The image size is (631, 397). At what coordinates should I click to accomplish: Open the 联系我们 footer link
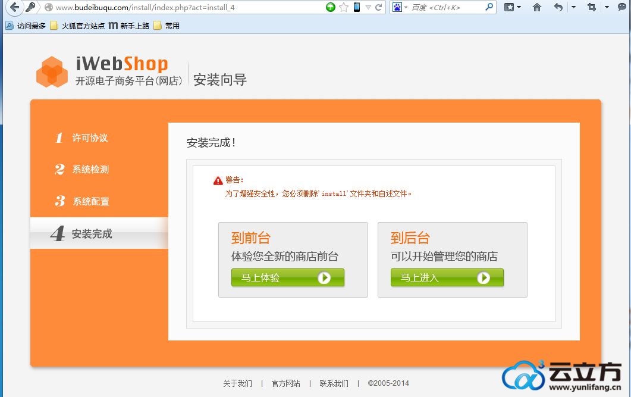coord(334,383)
